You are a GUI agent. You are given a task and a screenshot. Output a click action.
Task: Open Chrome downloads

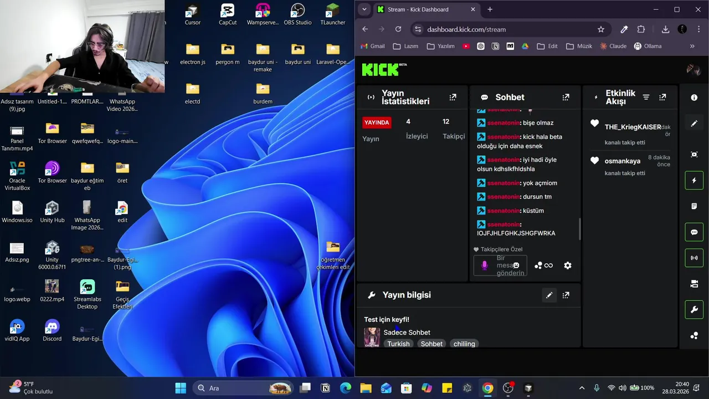pyautogui.click(x=665, y=29)
